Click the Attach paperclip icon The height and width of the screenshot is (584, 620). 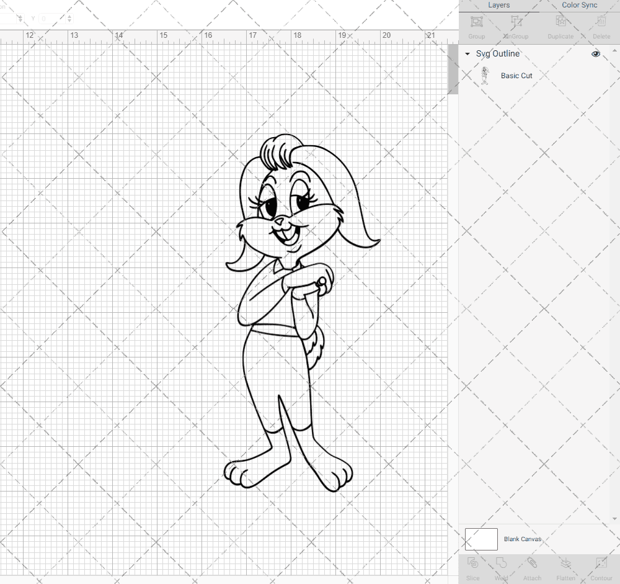coord(532,564)
